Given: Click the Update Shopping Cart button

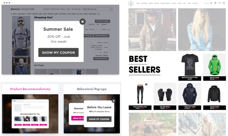Looking at the screenshot, I should tap(102, 36).
